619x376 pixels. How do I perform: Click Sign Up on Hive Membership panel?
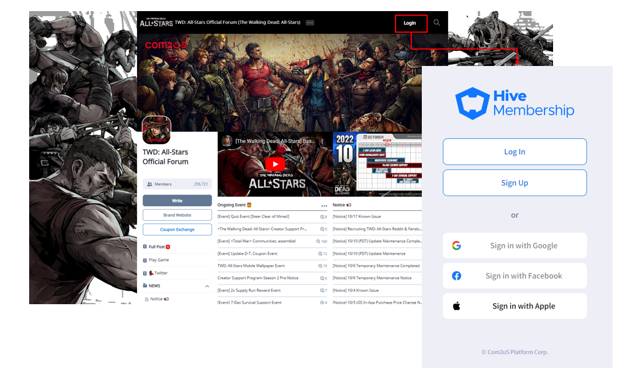click(515, 183)
